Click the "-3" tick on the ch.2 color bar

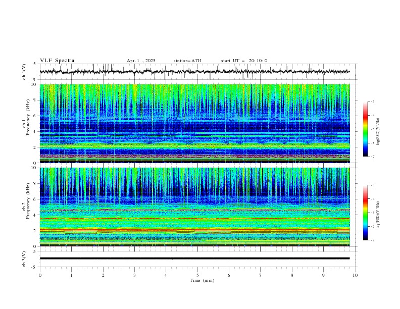click(x=373, y=185)
